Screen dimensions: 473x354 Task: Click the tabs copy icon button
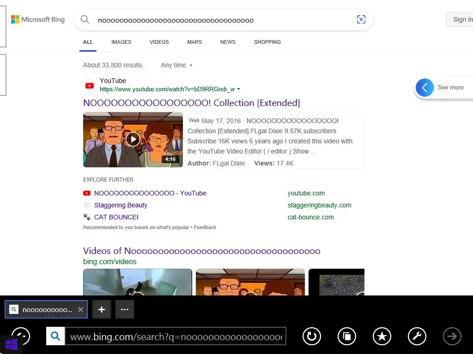347,336
